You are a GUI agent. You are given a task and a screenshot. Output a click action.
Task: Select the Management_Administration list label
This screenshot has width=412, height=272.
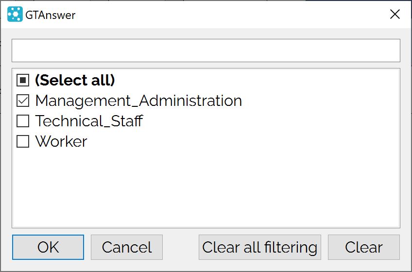[x=138, y=101]
